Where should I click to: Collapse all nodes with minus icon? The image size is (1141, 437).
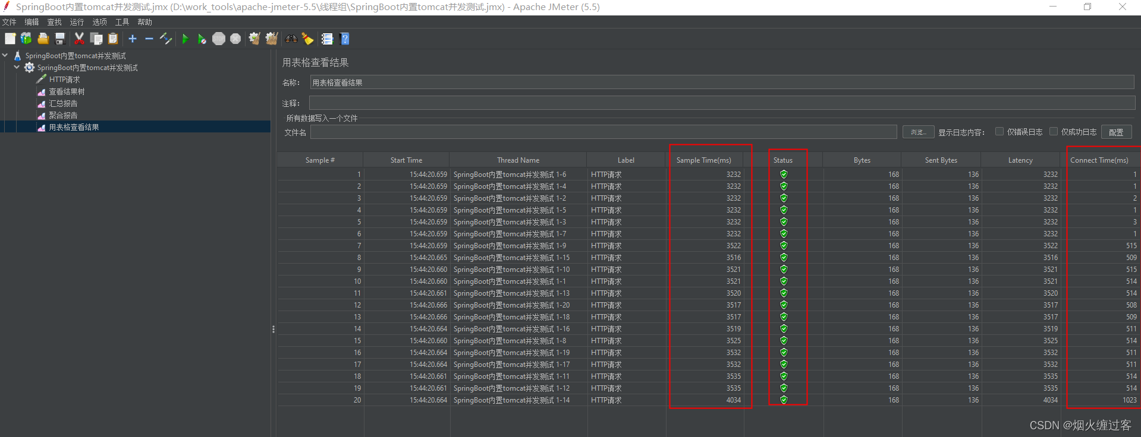click(x=149, y=39)
